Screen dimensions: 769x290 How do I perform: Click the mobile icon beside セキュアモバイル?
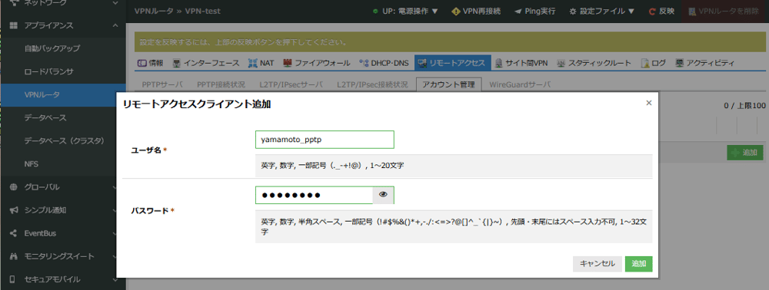tap(13, 279)
